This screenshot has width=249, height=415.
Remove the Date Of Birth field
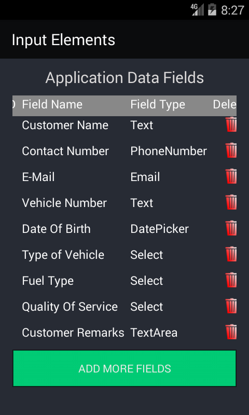point(231,228)
